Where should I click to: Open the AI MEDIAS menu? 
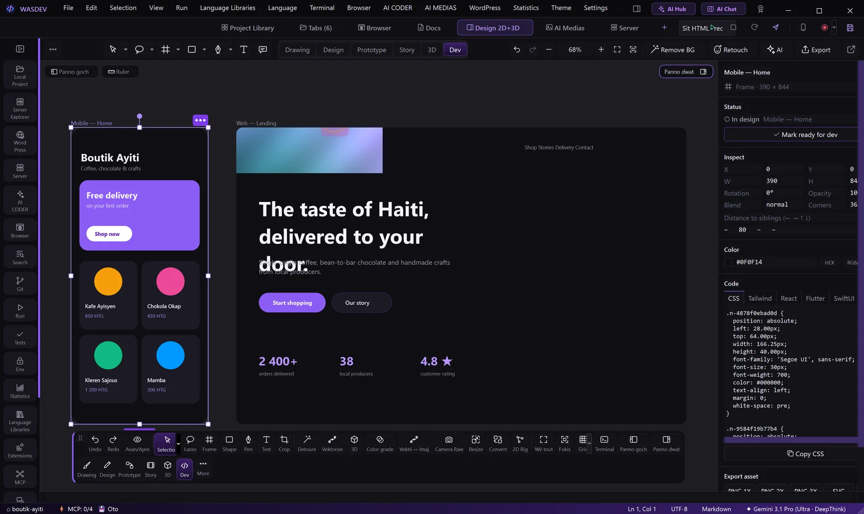[440, 8]
